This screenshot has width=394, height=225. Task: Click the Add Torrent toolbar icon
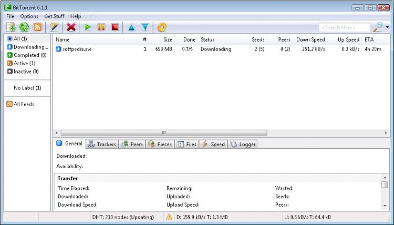pyautogui.click(x=11, y=27)
